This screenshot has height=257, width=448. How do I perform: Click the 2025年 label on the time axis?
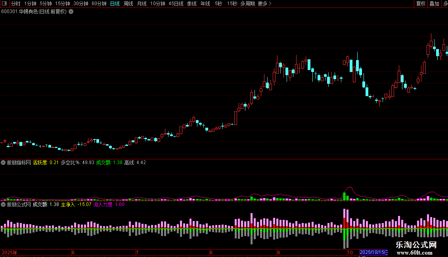[10, 252]
